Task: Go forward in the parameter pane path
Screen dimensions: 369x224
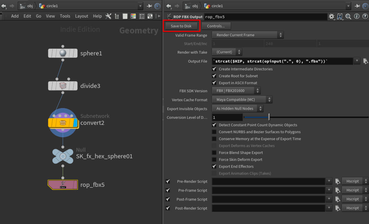Action: tap(176, 6)
